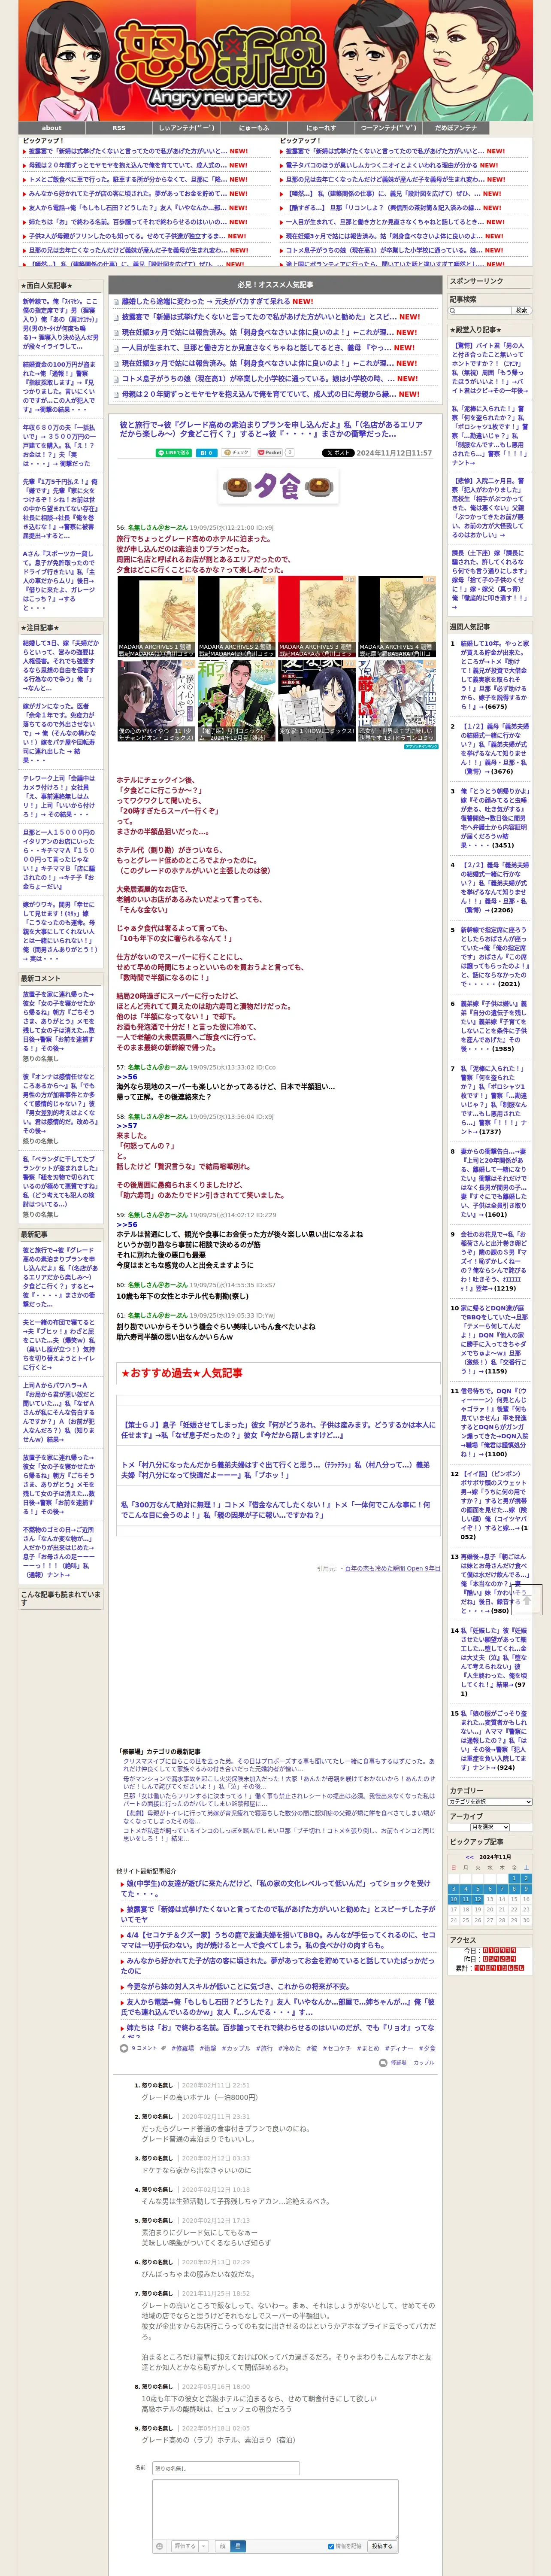Click the >>56 anchor in post 57
This screenshot has height=2576, width=551.
tap(127, 1077)
